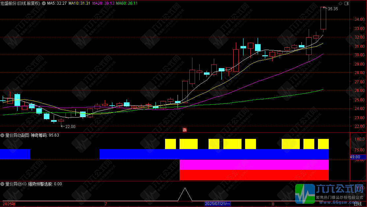Image resolution: width=367 pixels, height=207 pixels.
Task: Click the red band in 量价异动副图 panel
Action: [254, 175]
